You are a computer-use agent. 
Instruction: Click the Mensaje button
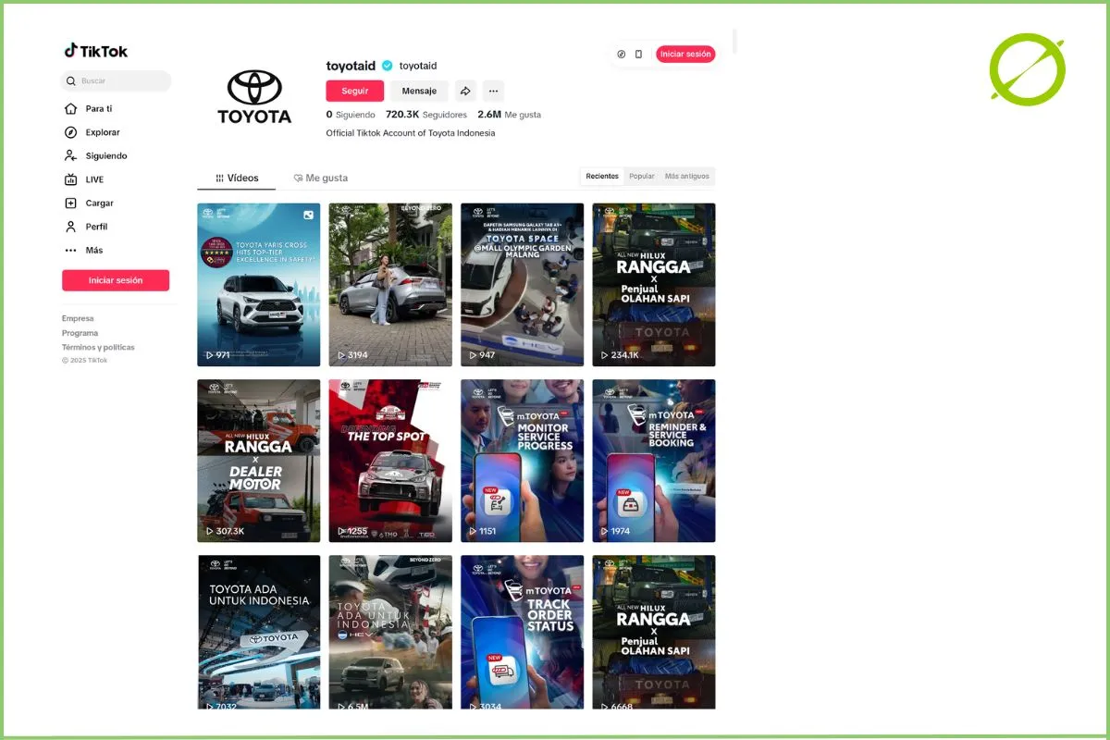click(x=419, y=91)
